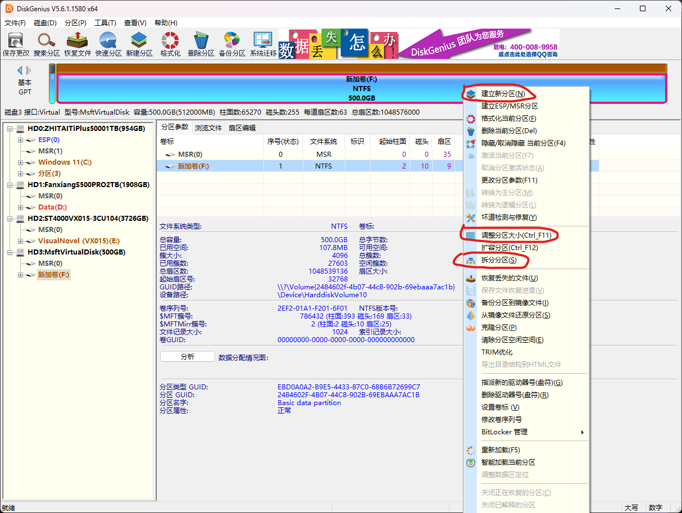
Task: Choose the 删除分区 trash icon
Action: coord(201,44)
